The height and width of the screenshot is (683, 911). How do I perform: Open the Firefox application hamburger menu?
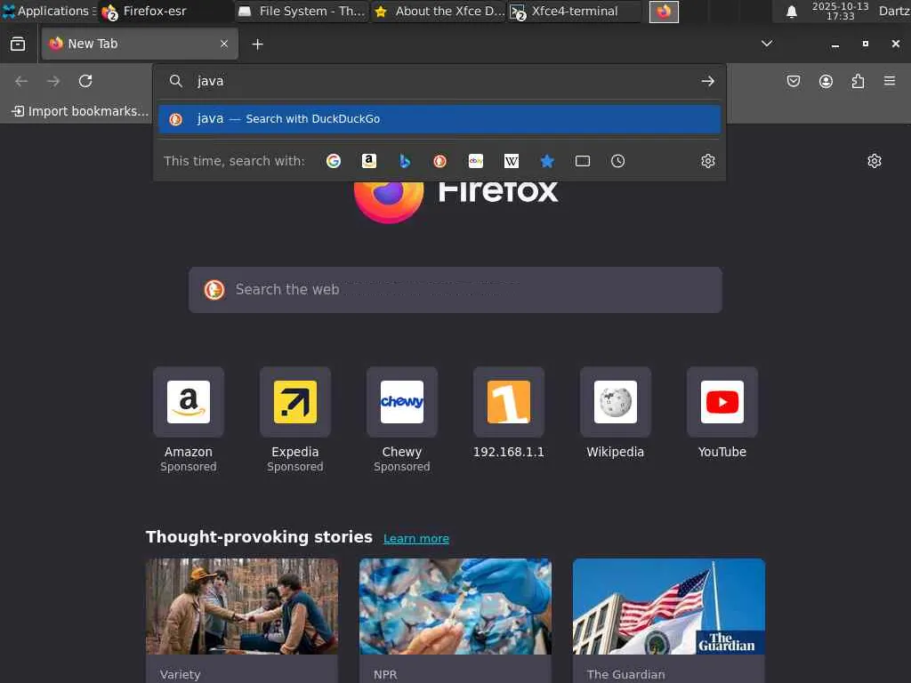[890, 81]
